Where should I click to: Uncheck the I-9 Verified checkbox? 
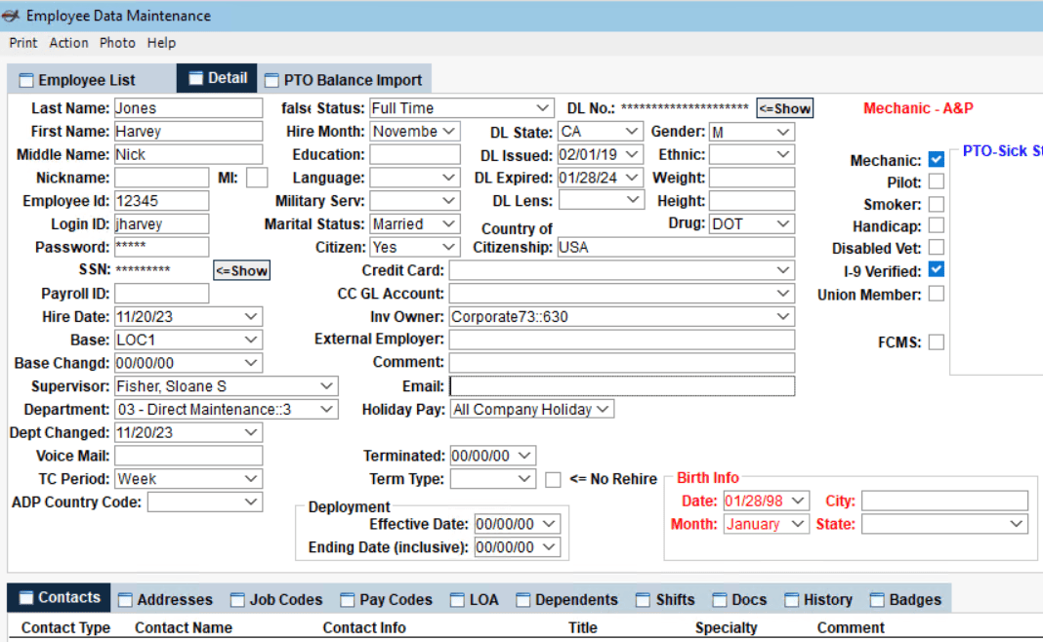coord(936,271)
